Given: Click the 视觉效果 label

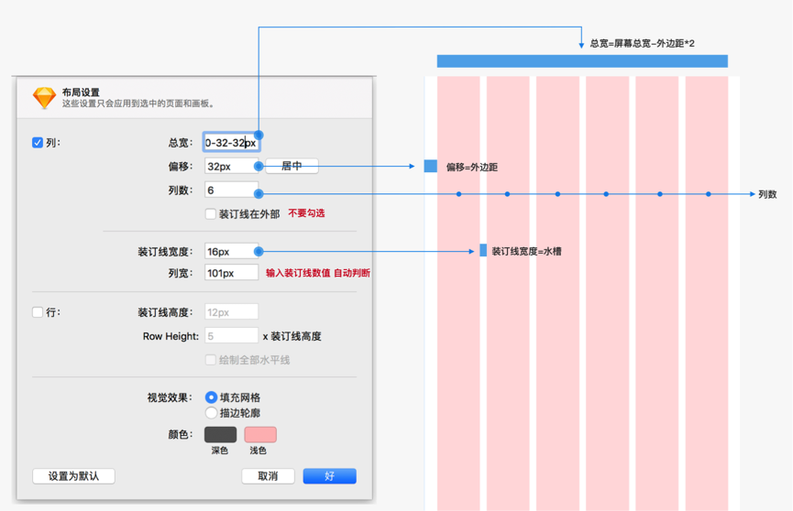Looking at the screenshot, I should pyautogui.click(x=170, y=397).
